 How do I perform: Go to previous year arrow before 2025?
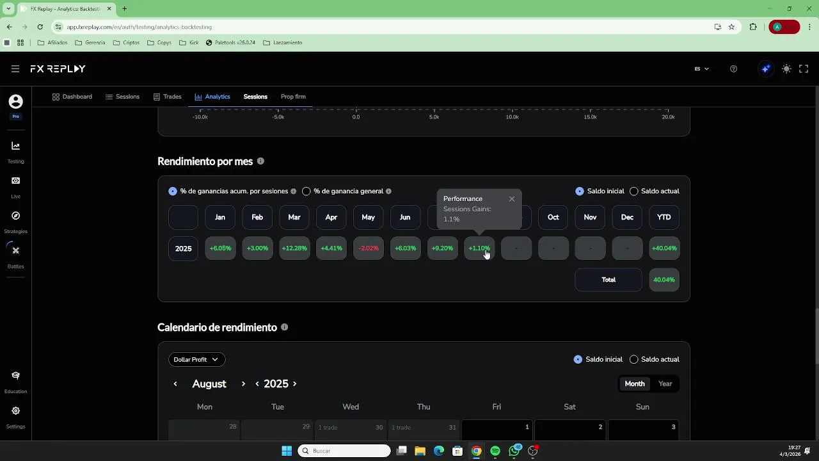pyautogui.click(x=257, y=384)
